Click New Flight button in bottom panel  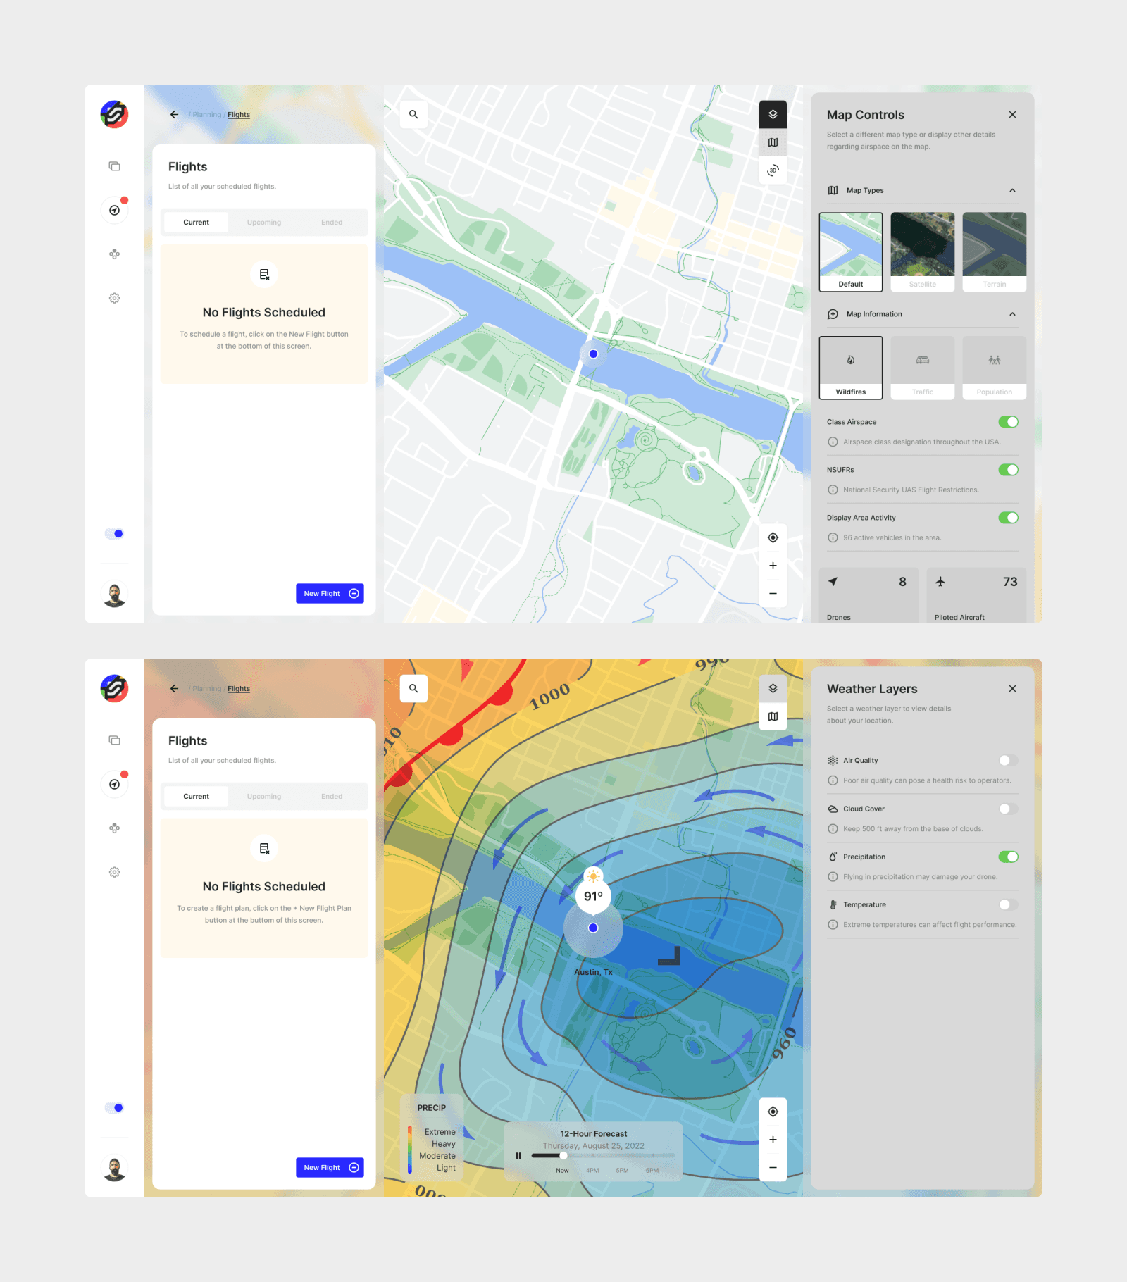pos(330,1167)
